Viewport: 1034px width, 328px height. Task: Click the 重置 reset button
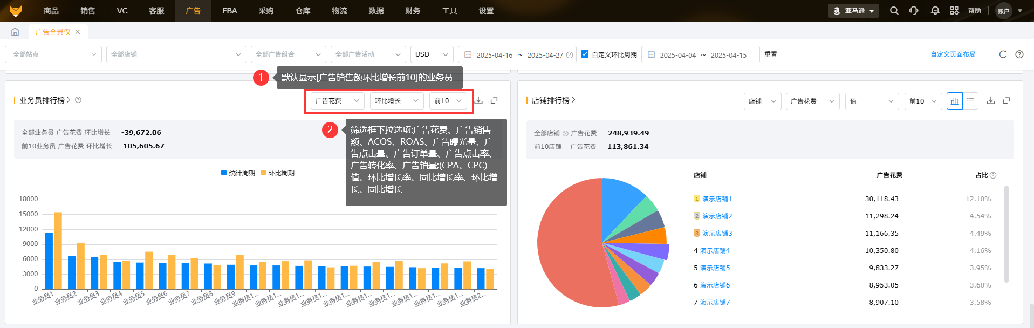[x=770, y=54]
